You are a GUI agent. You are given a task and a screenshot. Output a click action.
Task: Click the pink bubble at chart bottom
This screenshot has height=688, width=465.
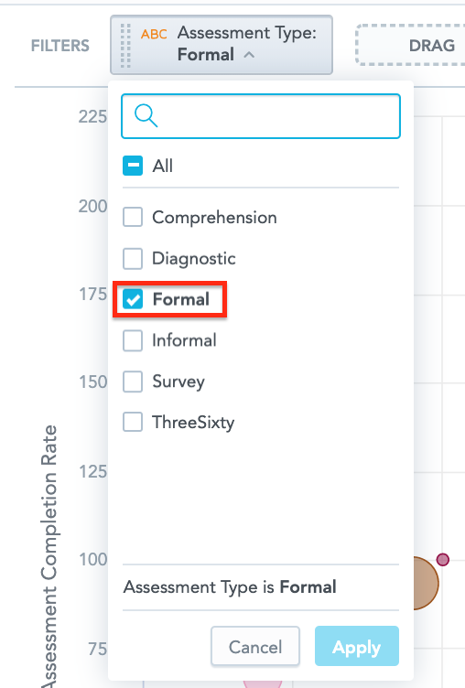[263, 683]
